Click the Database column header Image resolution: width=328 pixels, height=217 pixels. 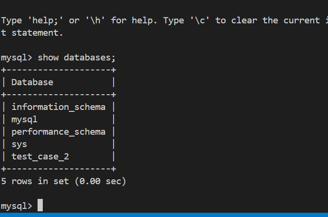32,82
